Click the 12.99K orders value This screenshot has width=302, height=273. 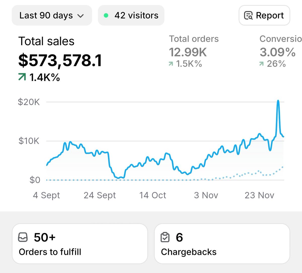click(188, 52)
